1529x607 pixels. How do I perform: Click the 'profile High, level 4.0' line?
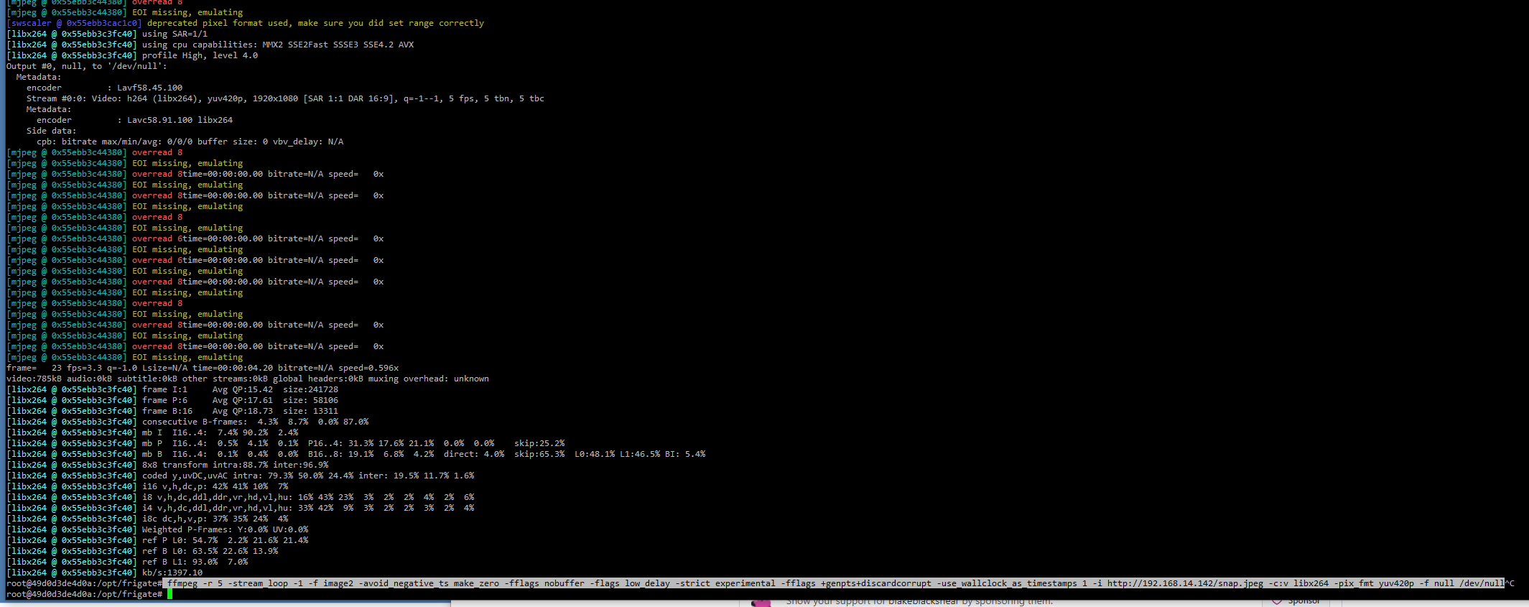132,55
